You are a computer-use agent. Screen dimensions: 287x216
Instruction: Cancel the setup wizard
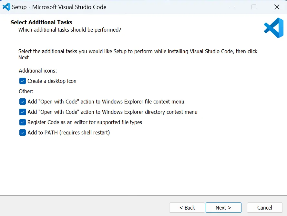tap(265, 208)
